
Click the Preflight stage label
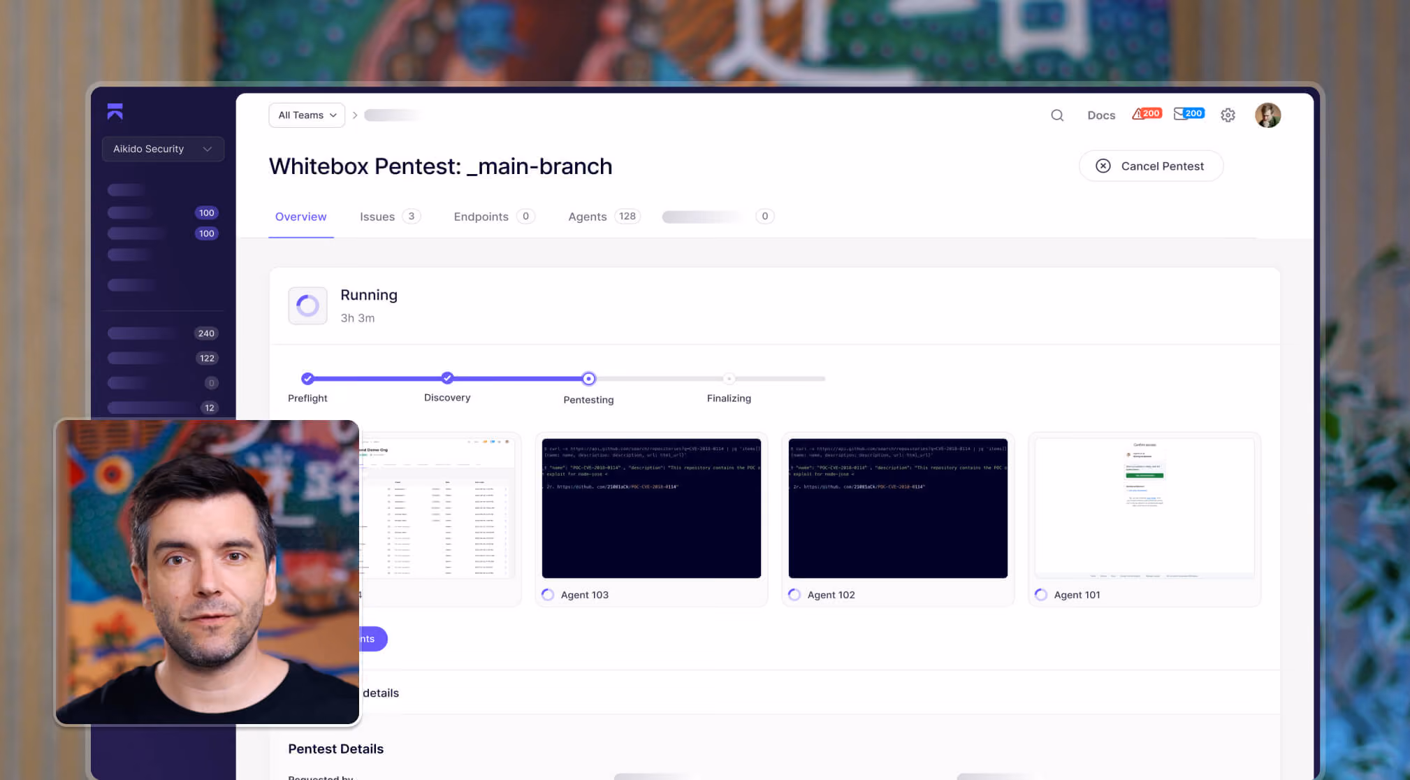(307, 398)
